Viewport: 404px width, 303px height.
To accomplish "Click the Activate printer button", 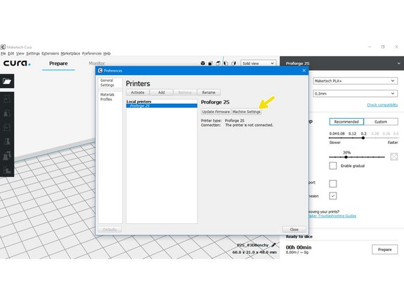I will point(138,93).
